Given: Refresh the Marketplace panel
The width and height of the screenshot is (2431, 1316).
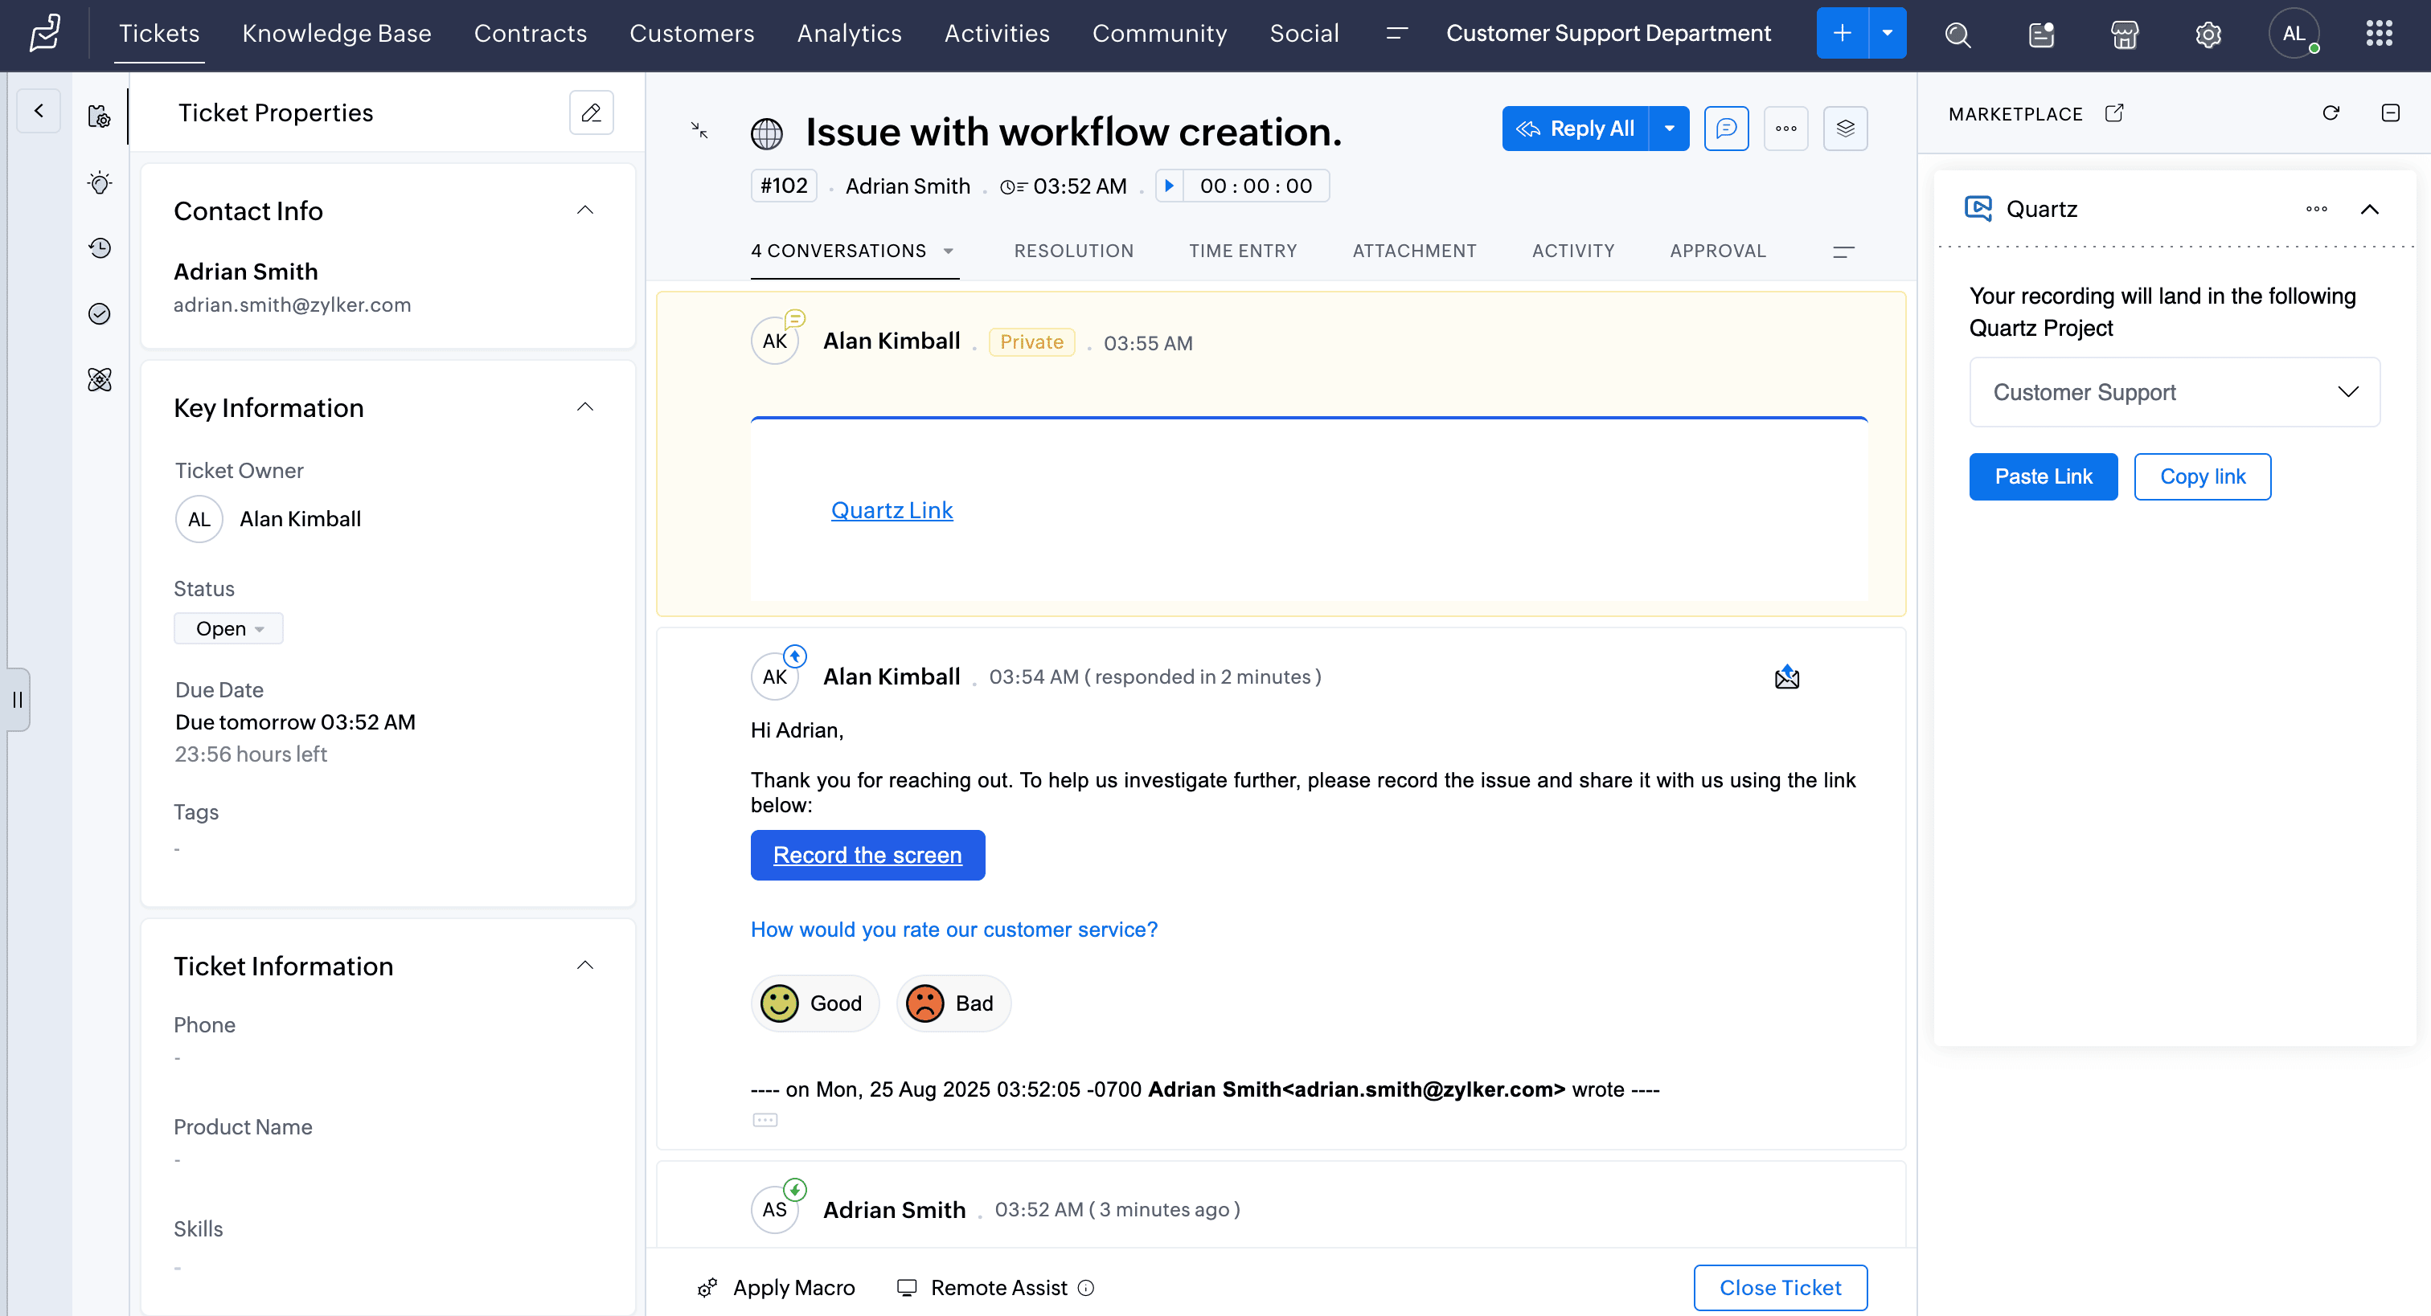Looking at the screenshot, I should tap(2330, 113).
